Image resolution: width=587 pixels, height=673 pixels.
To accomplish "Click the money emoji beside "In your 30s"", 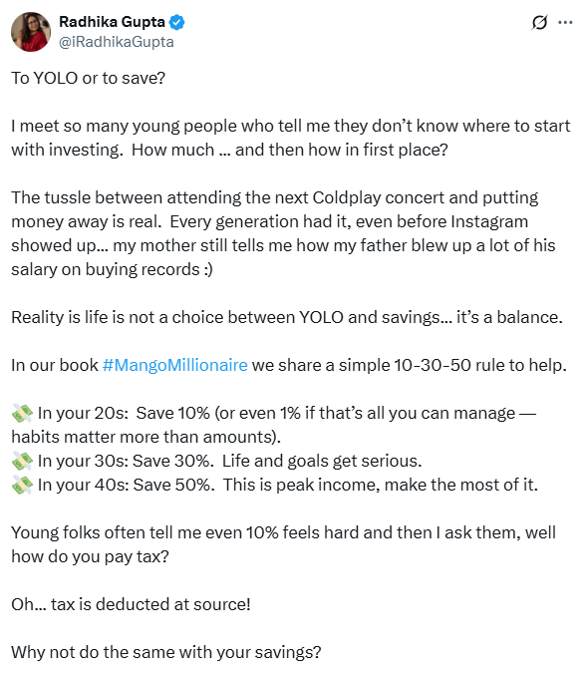I will (22, 462).
